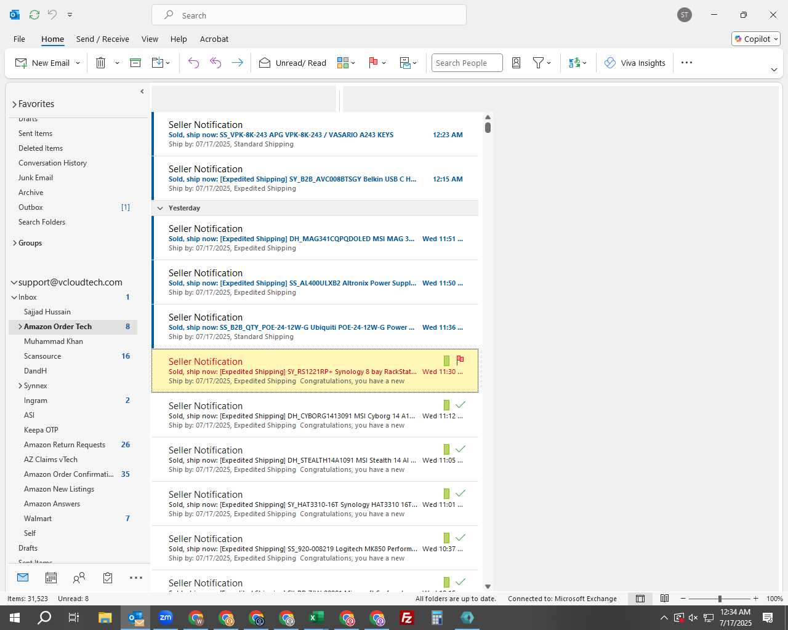Open Windows Search on the taskbar
The image size is (788, 630).
44,618
